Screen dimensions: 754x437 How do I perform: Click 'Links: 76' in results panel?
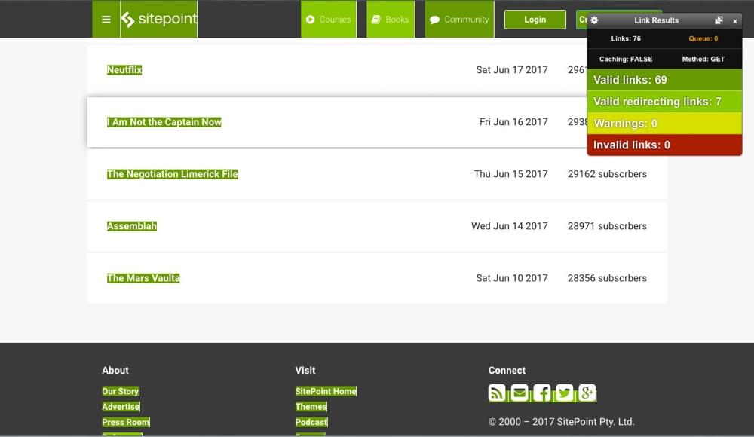pyautogui.click(x=626, y=38)
